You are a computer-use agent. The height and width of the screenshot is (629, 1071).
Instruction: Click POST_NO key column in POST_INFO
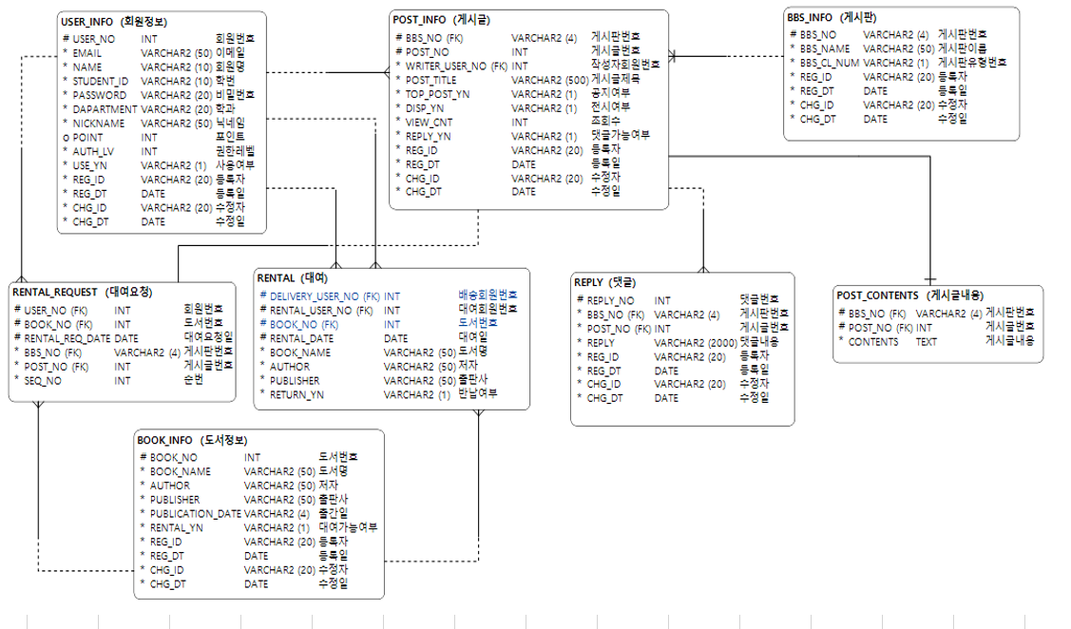pos(427,52)
